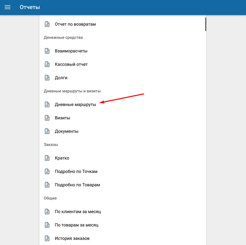Select По товарам за месяц report
This screenshot has width=246, height=245.
pyautogui.click(x=77, y=225)
